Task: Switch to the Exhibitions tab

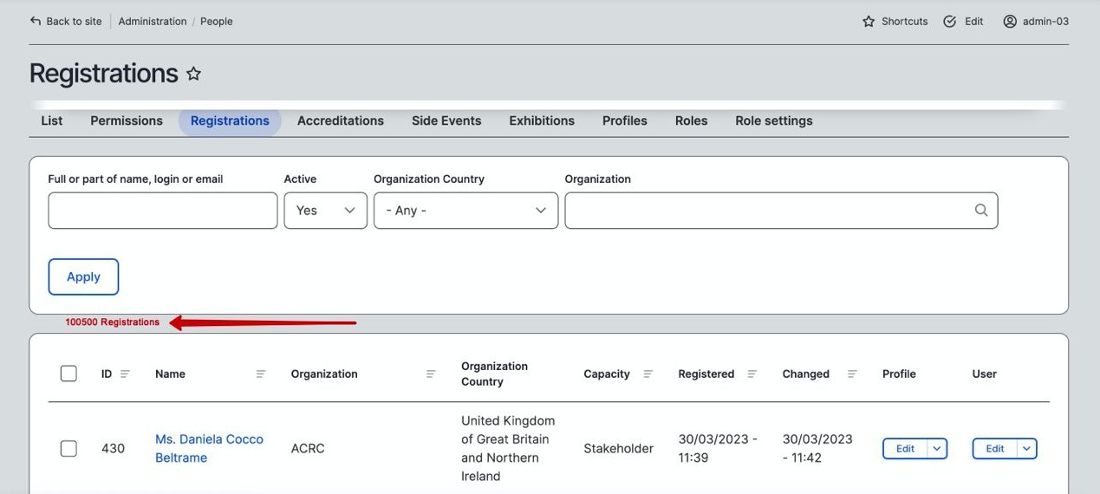Action: [x=542, y=120]
